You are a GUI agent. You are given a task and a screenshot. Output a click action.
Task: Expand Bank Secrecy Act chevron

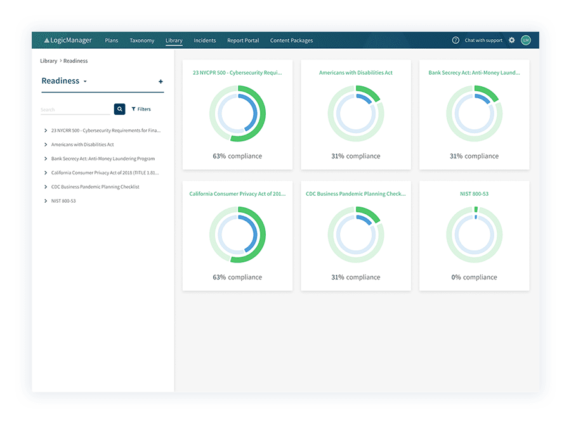tap(46, 158)
